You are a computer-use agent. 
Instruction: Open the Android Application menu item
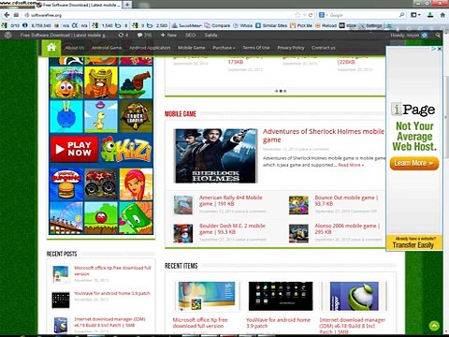click(150, 48)
